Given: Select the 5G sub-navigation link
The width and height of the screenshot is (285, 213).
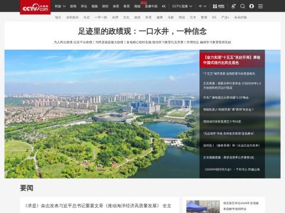Looking at the screenshot, I should point(214,17).
